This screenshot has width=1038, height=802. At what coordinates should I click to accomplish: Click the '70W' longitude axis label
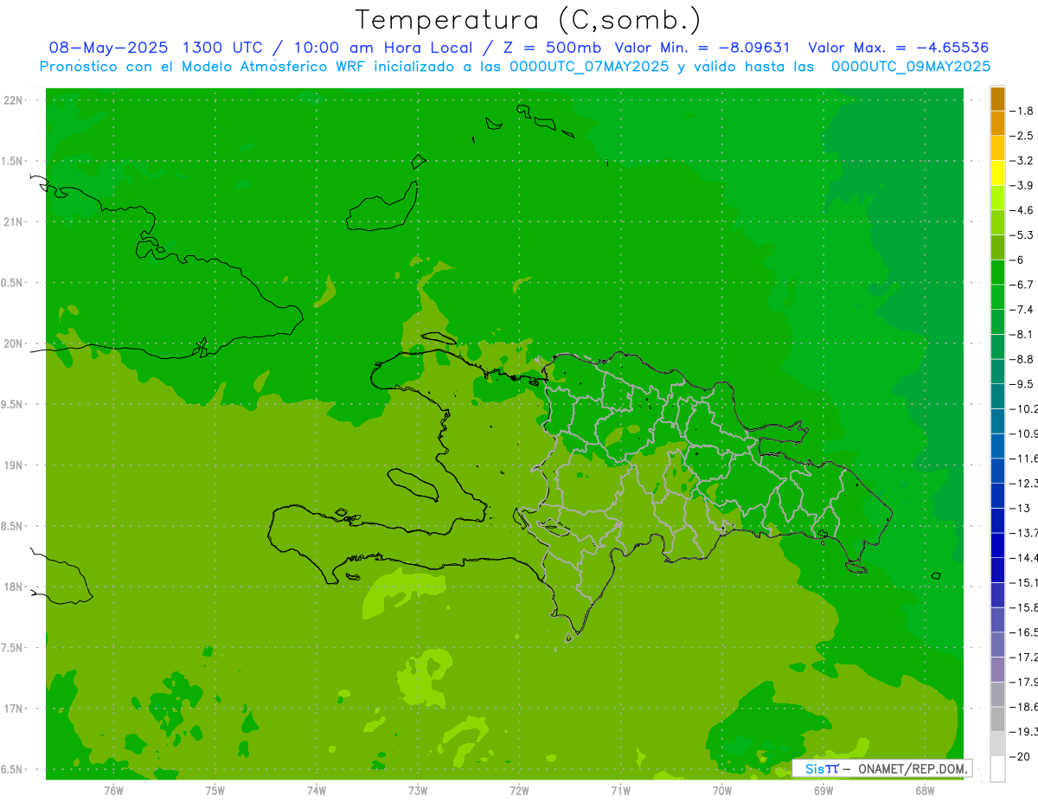(722, 790)
